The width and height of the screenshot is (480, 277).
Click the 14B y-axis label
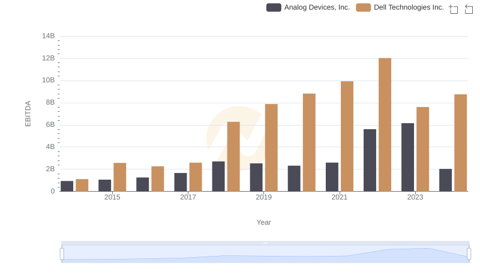(x=49, y=36)
